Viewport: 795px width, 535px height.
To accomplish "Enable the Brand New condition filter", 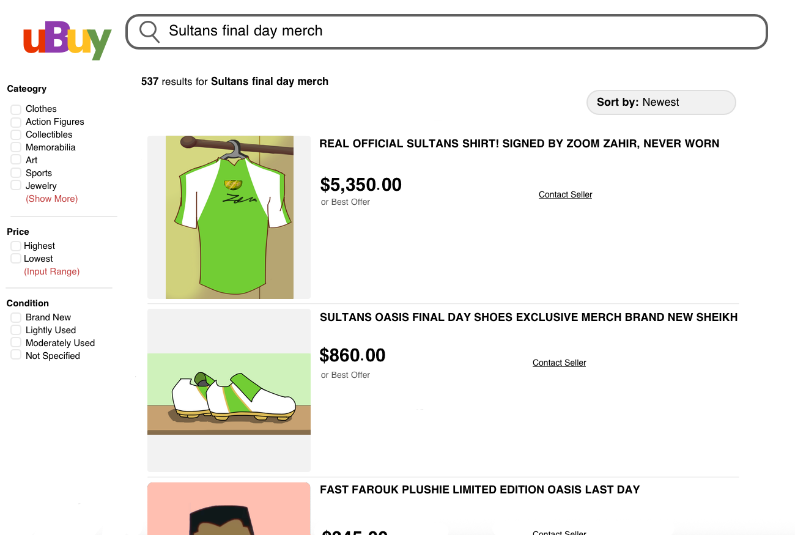I will (16, 318).
